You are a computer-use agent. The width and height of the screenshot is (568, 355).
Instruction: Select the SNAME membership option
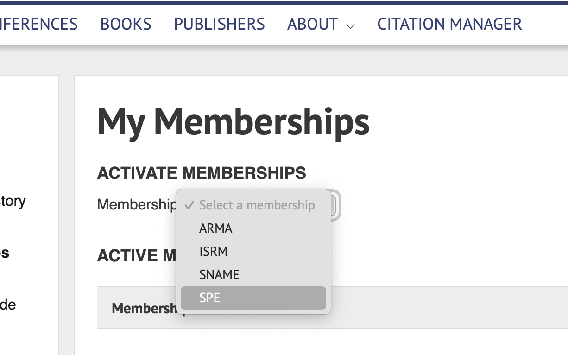click(219, 274)
